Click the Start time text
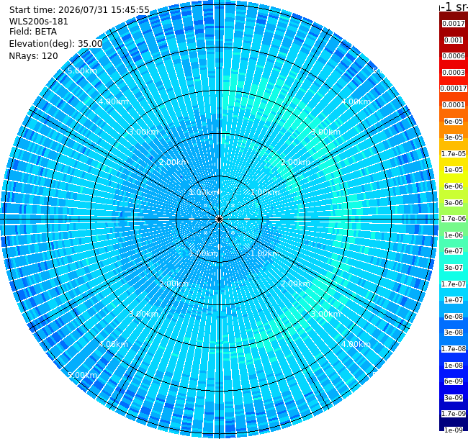This screenshot has width=468, height=439. [79, 10]
